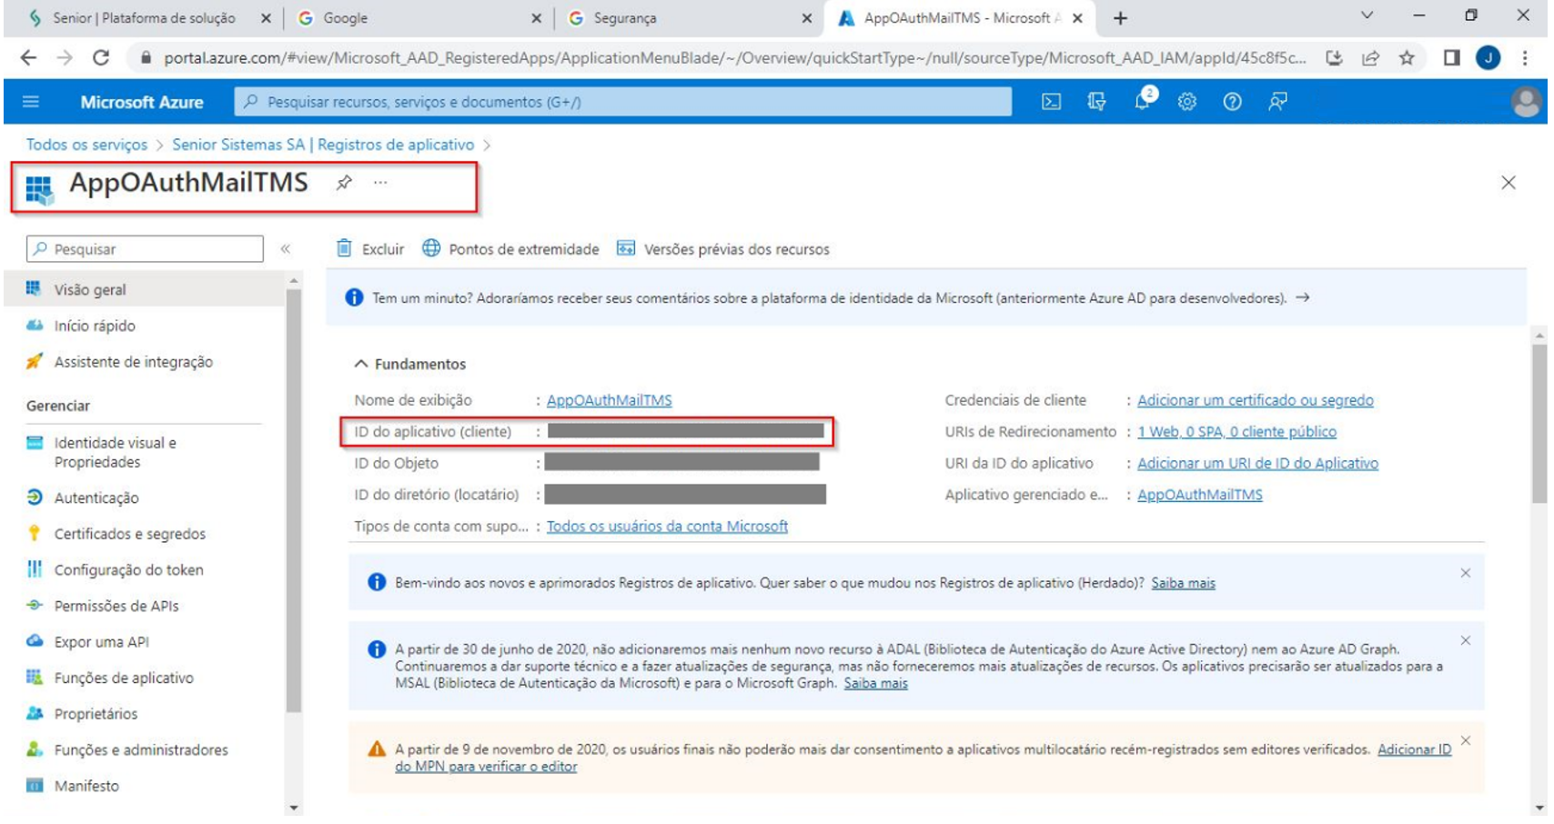1554x824 pixels.
Task: Click the Azure search resources box
Action: click(x=623, y=102)
